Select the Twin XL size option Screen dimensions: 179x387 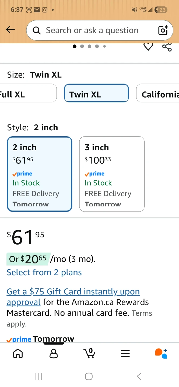coord(96,93)
